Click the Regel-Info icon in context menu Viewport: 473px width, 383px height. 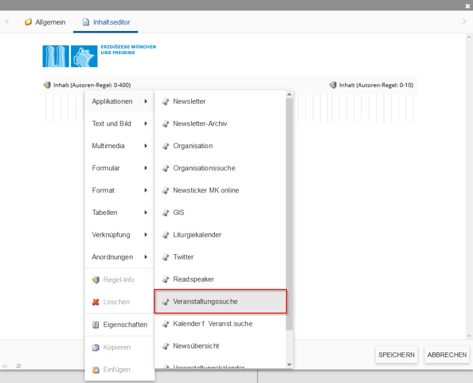coord(96,280)
